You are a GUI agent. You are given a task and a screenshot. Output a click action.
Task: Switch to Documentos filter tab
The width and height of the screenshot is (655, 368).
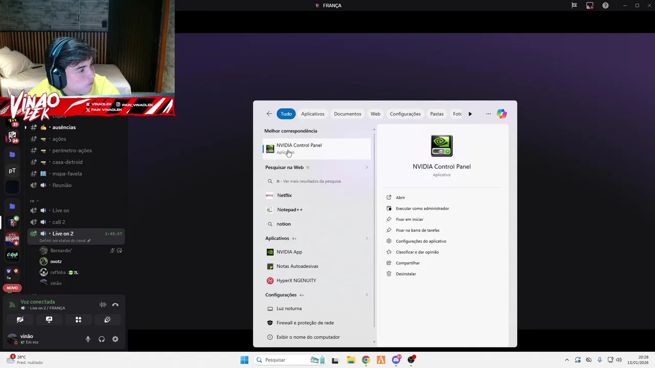click(347, 114)
